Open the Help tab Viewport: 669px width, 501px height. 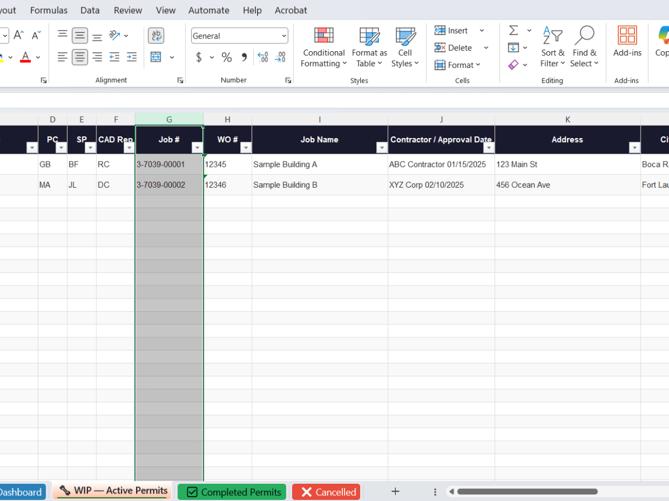[253, 10]
